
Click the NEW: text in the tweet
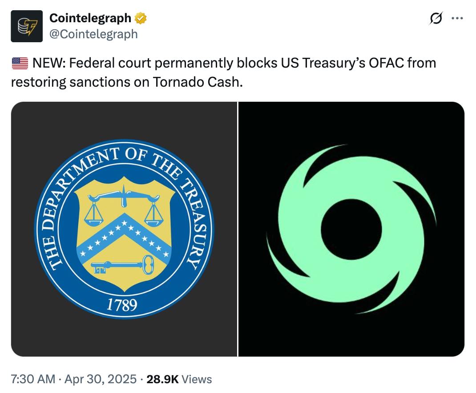tap(48, 63)
